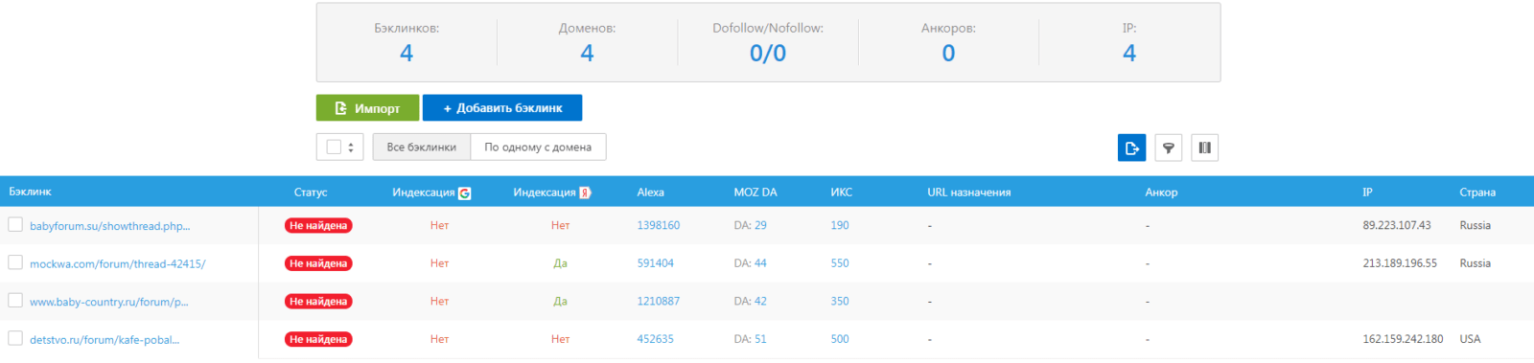Click Alexa value 591404
The image size is (1534, 363).
[x=655, y=263]
